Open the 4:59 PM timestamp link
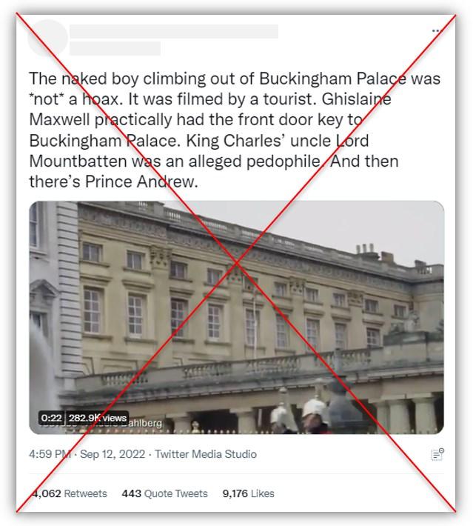Image resolution: width=473 pixels, height=526 pixels. (50, 454)
